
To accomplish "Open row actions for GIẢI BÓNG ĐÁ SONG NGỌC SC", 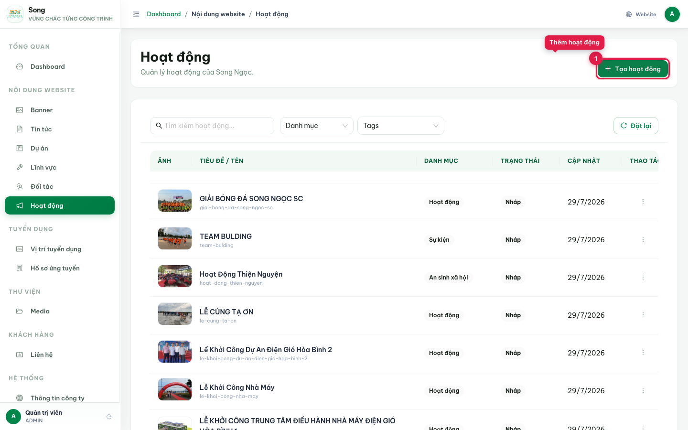I will point(643,202).
